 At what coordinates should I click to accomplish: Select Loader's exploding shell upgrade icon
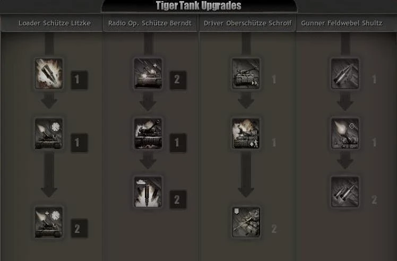click(49, 74)
